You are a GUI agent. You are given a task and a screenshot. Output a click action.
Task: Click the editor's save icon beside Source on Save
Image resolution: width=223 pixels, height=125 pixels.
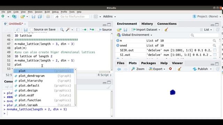coord(25,30)
